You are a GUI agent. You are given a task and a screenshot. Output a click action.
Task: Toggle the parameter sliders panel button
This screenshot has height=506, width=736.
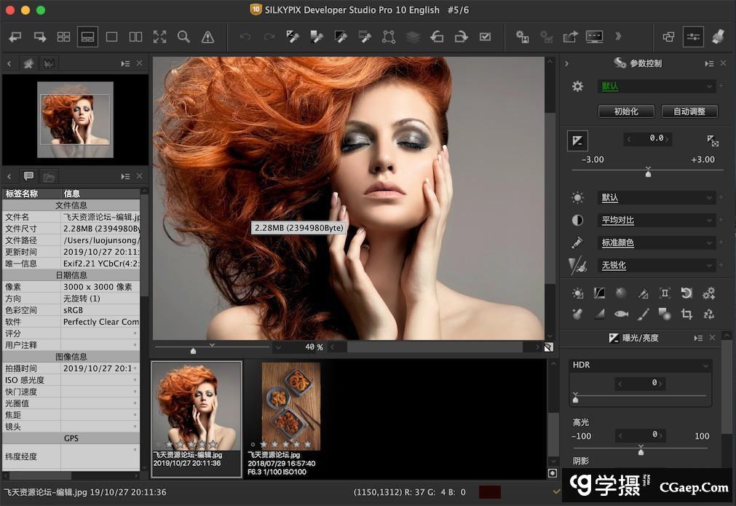(692, 36)
